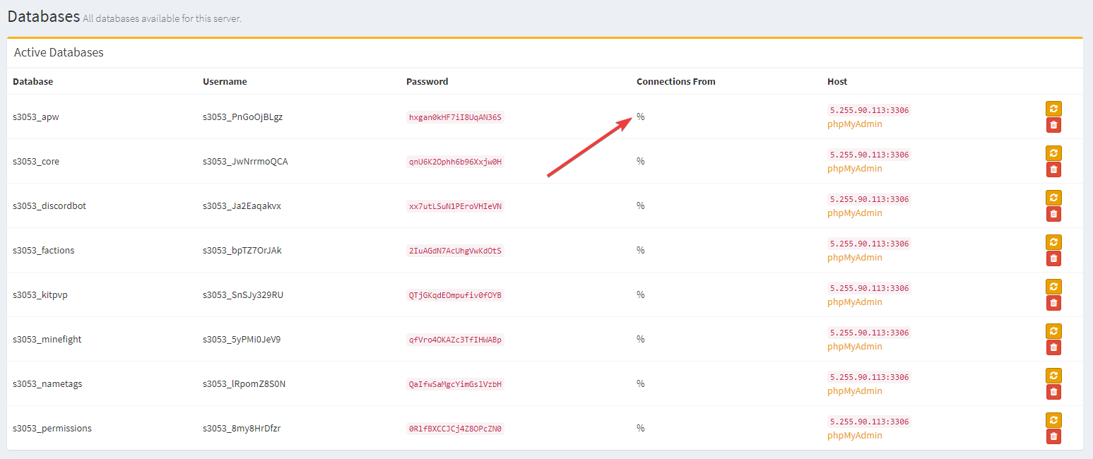Open phpMyAdmin link for s3053_core

coord(854,169)
